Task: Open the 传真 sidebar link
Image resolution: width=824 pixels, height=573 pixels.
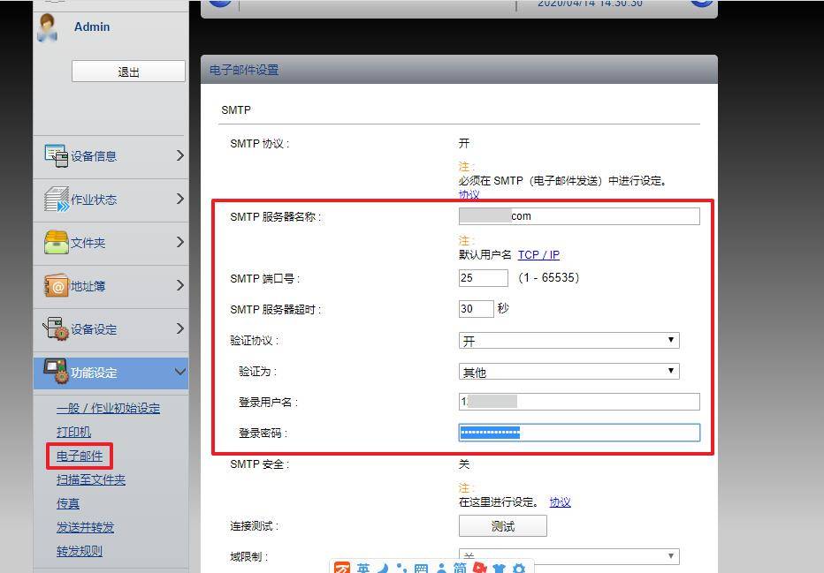Action: (68, 503)
